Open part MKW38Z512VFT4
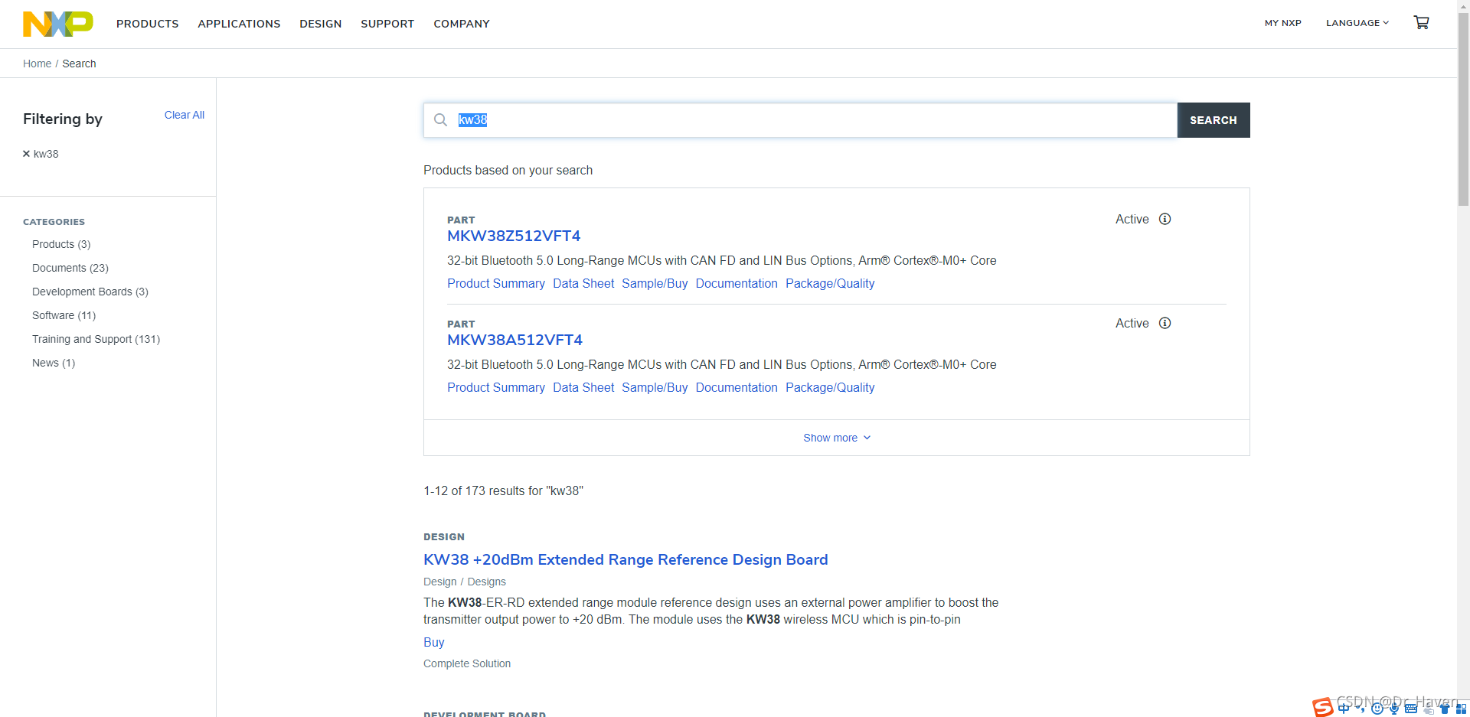The width and height of the screenshot is (1470, 717). [x=514, y=236]
